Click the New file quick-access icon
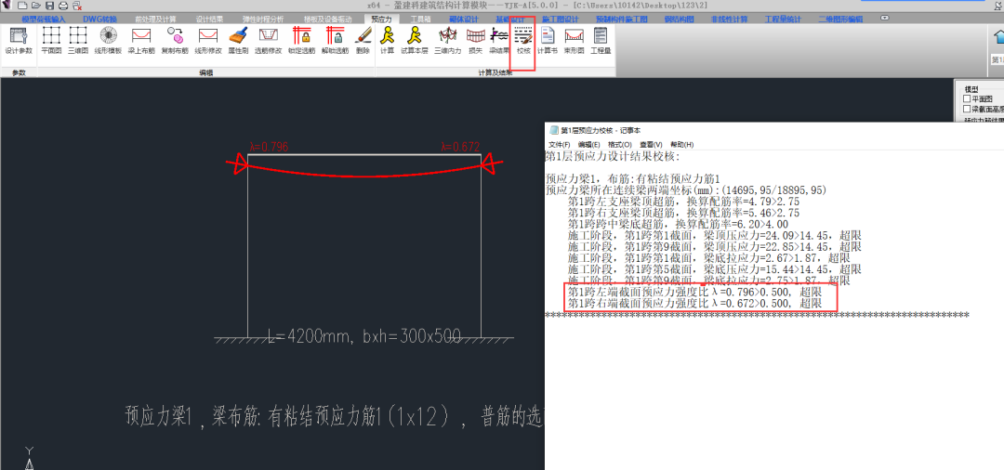Viewport: 1004px width, 470px height. (x=22, y=6)
